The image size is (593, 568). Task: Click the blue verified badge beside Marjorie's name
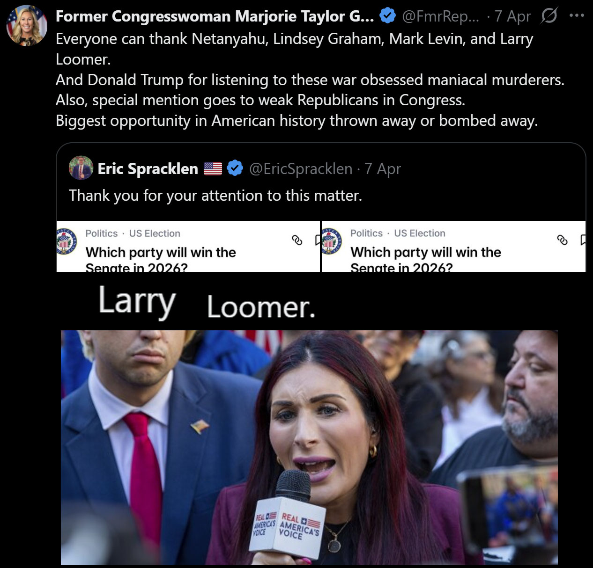[387, 16]
